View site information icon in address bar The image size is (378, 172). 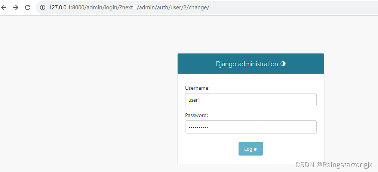(43, 7)
